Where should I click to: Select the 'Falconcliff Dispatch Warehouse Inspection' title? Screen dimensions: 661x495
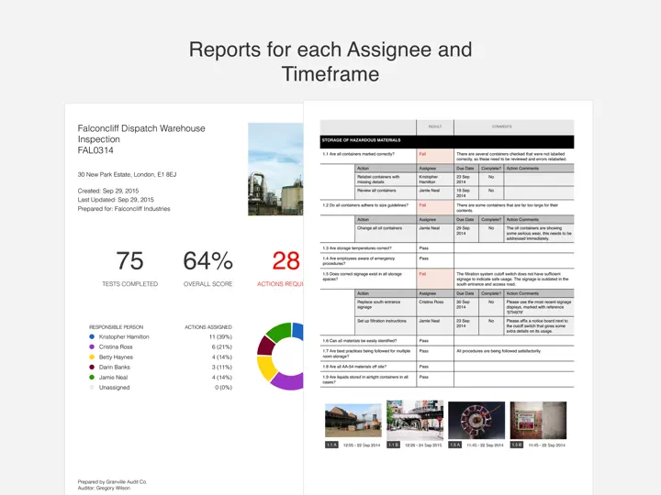click(141, 134)
